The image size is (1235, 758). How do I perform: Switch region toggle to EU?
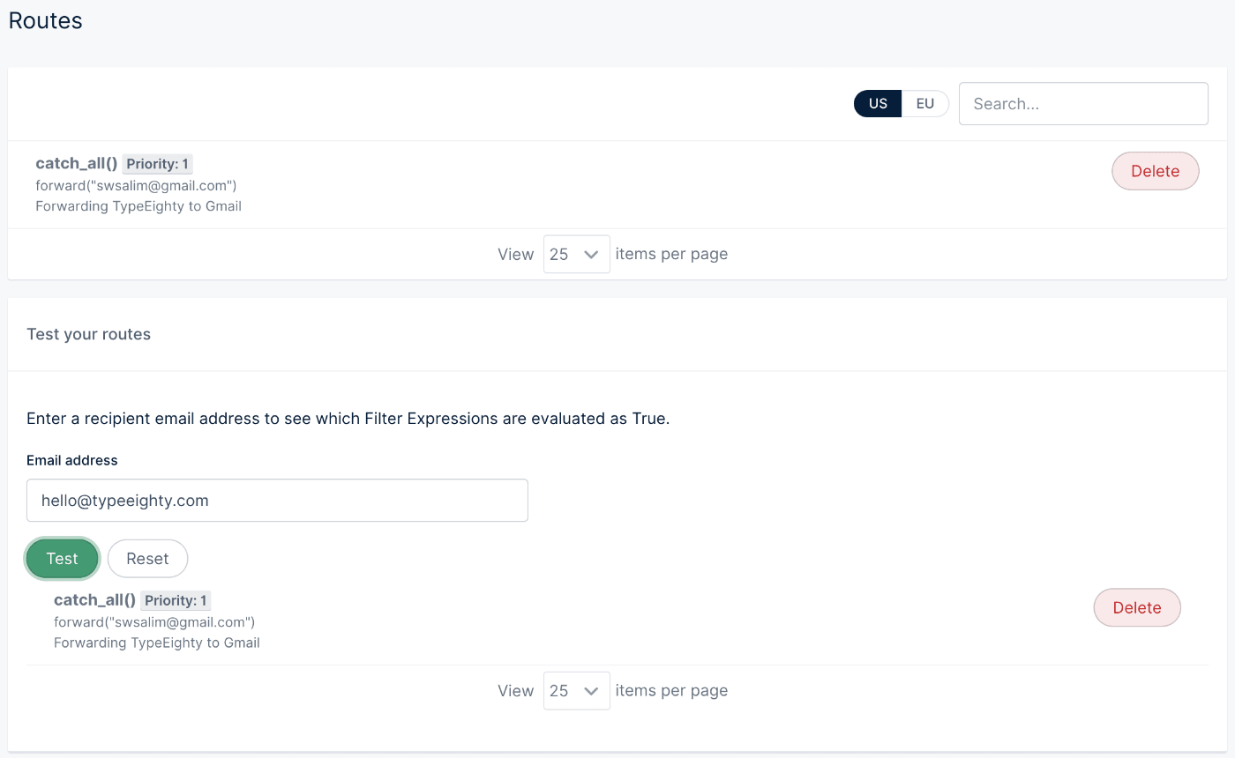click(x=924, y=104)
